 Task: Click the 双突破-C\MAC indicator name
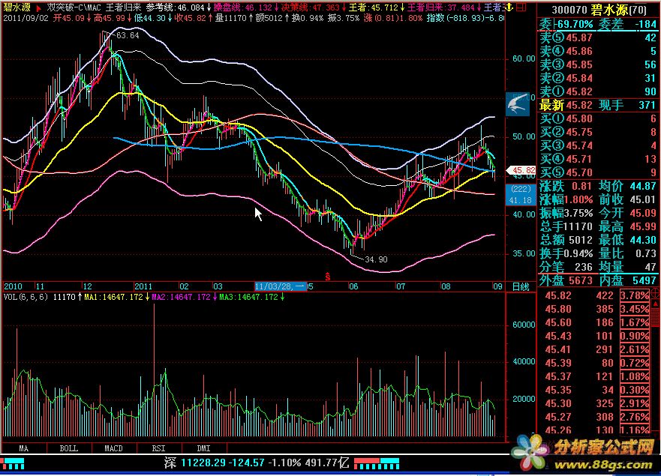(74, 7)
